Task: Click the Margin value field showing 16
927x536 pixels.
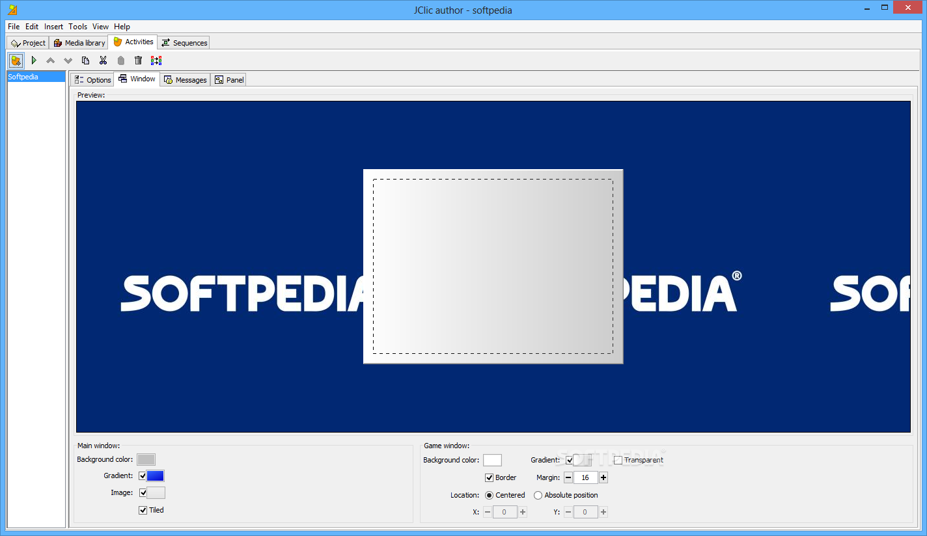Action: pos(586,478)
